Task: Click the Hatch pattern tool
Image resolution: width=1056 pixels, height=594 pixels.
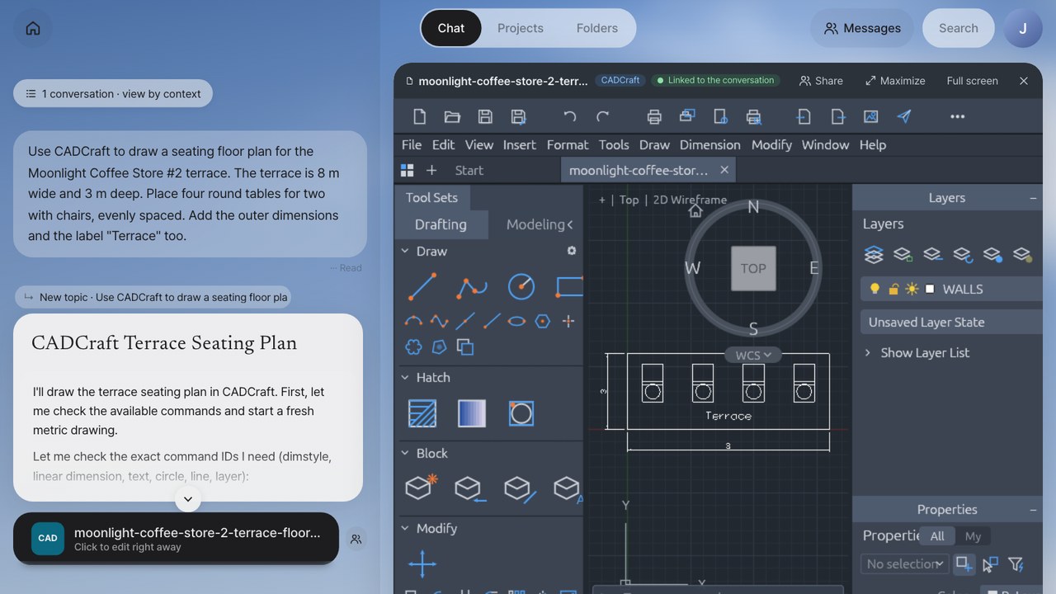Action: pos(422,413)
